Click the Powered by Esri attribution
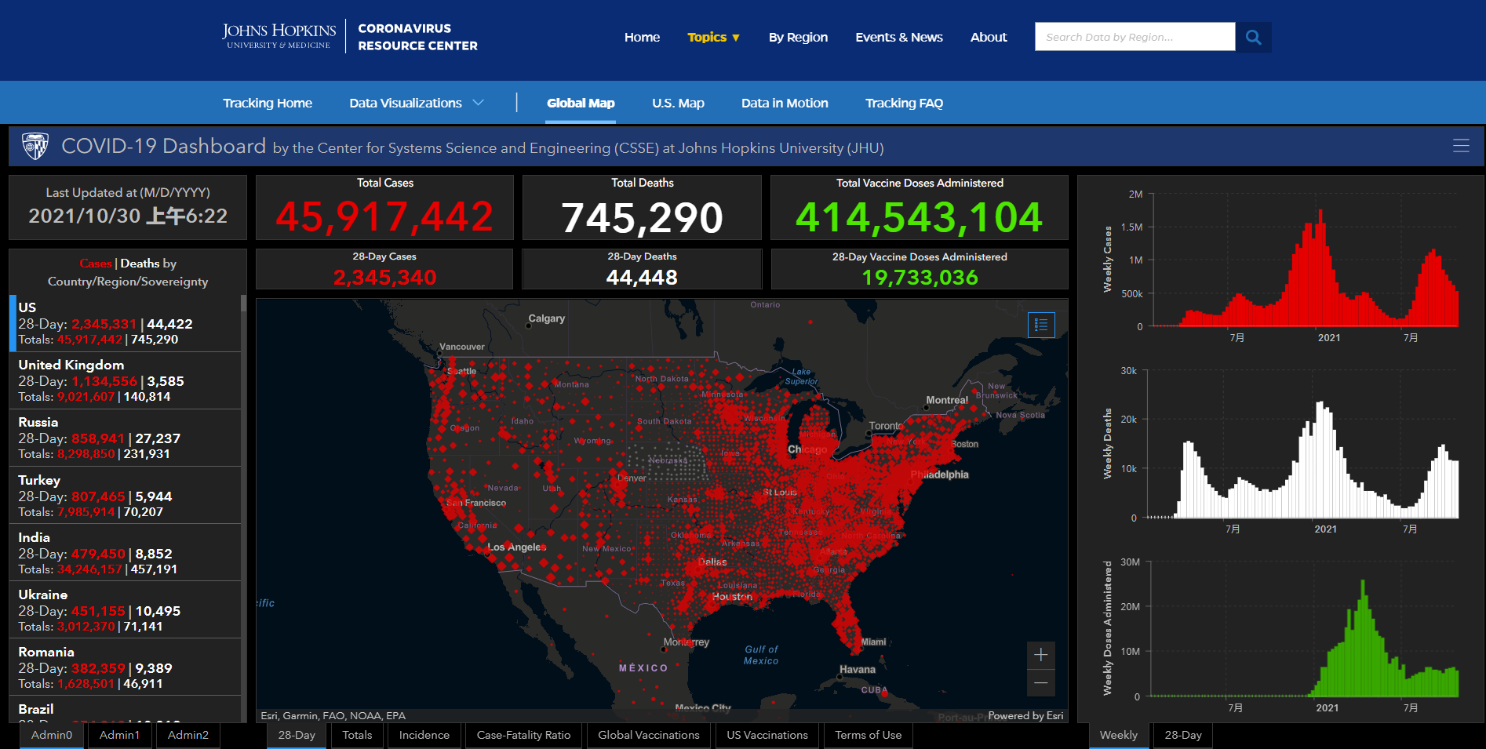 click(x=1025, y=716)
